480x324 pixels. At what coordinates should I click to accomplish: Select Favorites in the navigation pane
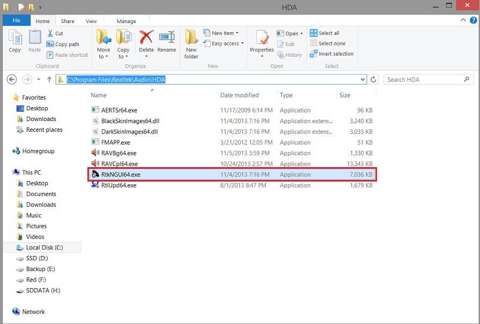coord(29,97)
